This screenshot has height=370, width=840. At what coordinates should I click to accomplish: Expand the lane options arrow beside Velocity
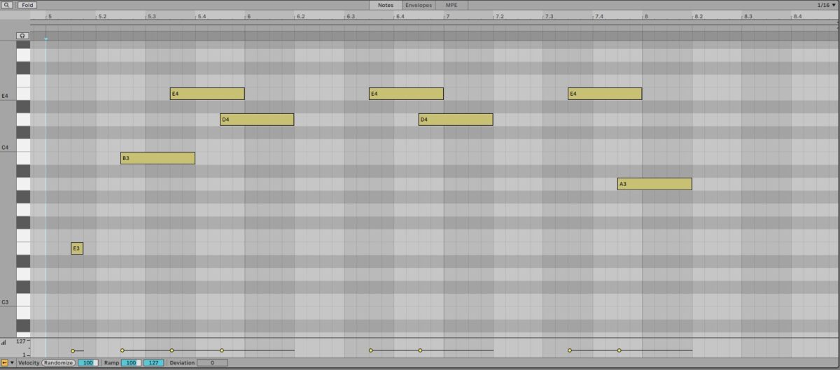[12, 363]
